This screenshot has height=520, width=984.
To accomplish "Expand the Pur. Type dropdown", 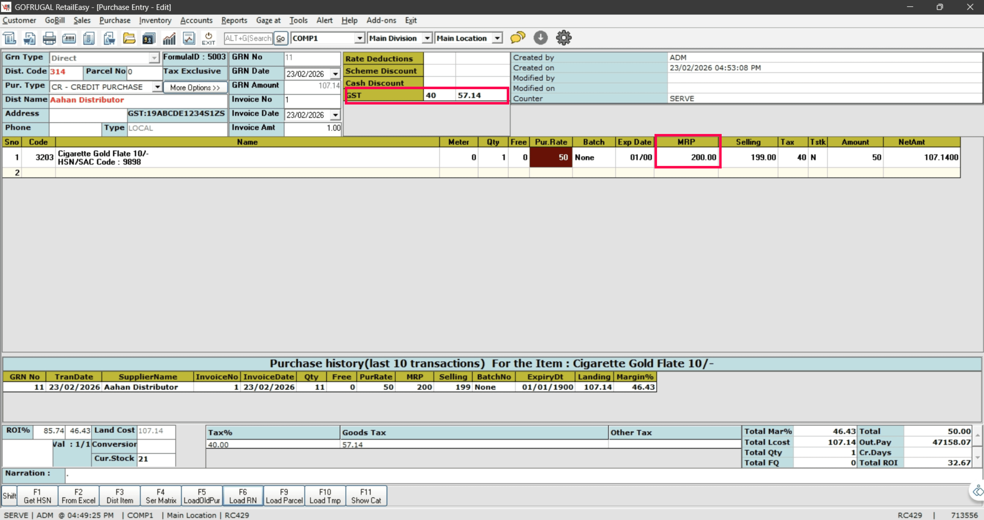I will (x=157, y=87).
